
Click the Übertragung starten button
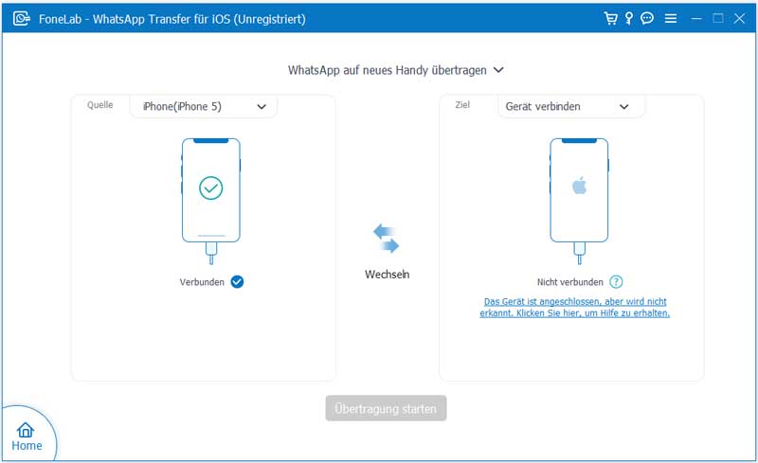[x=386, y=409]
